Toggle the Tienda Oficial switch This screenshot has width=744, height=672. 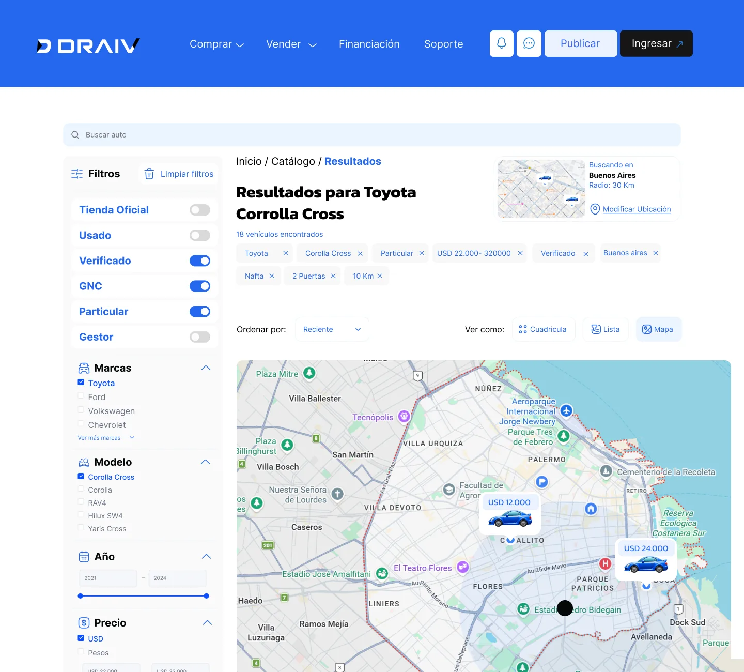pos(200,210)
